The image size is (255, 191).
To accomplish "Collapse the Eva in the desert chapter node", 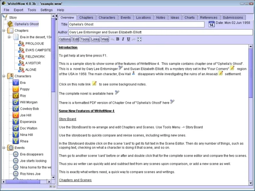I will (x=9, y=37).
